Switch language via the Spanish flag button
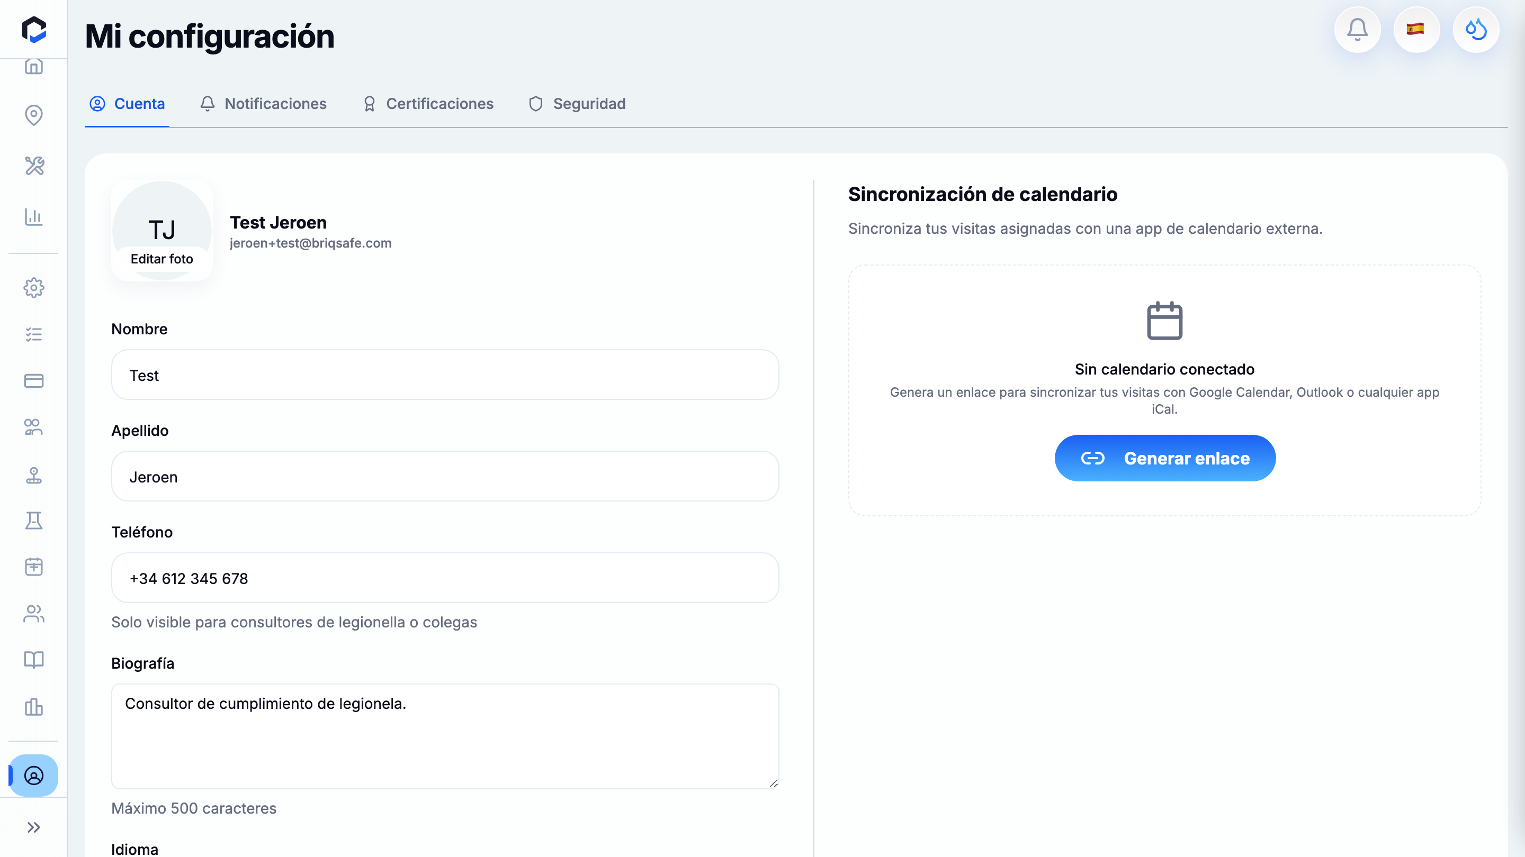The image size is (1525, 857). [1415, 30]
